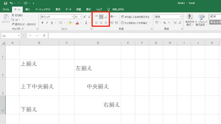Undo the last action
This screenshot has height=124, width=221.
pyautogui.click(x=11, y=3)
